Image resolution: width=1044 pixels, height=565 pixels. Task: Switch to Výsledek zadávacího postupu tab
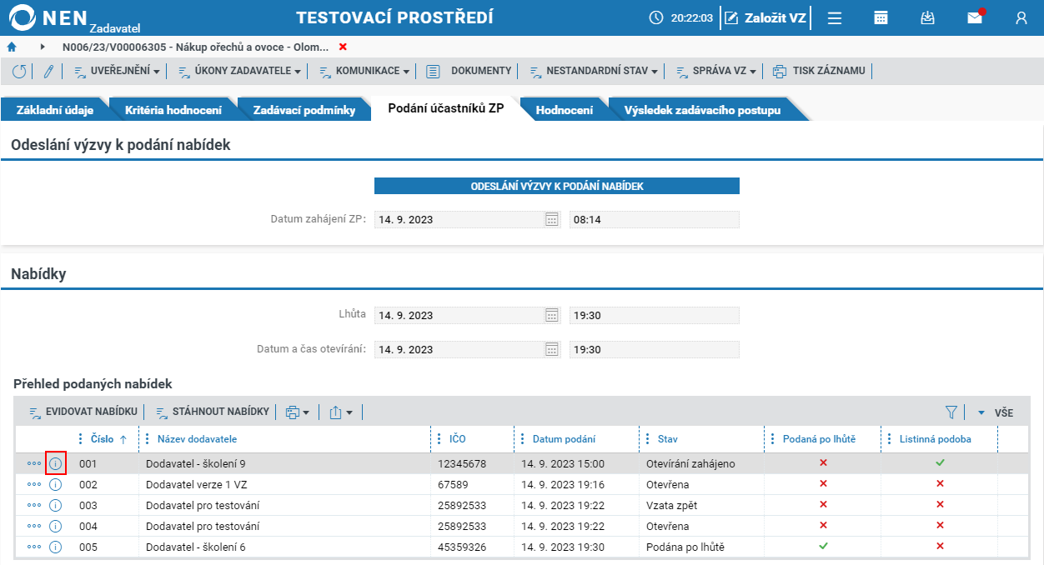(x=702, y=110)
